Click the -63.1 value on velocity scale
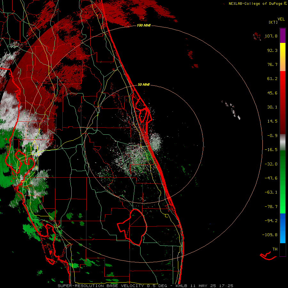The height and width of the screenshot is (288, 288). [271, 192]
